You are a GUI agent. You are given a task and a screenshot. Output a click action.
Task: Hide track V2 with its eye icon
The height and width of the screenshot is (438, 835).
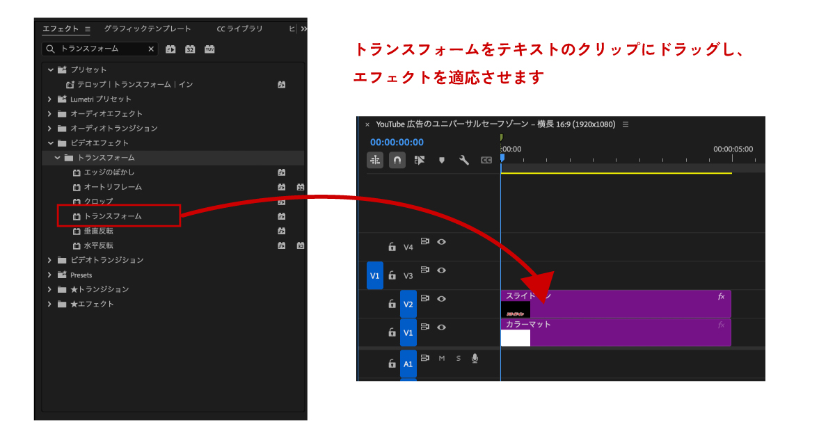click(441, 299)
